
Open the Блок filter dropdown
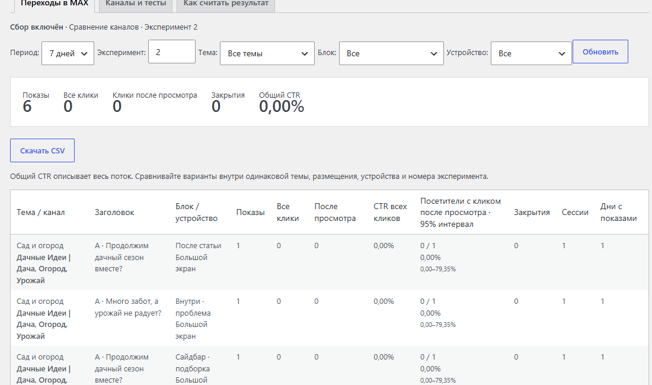(391, 53)
